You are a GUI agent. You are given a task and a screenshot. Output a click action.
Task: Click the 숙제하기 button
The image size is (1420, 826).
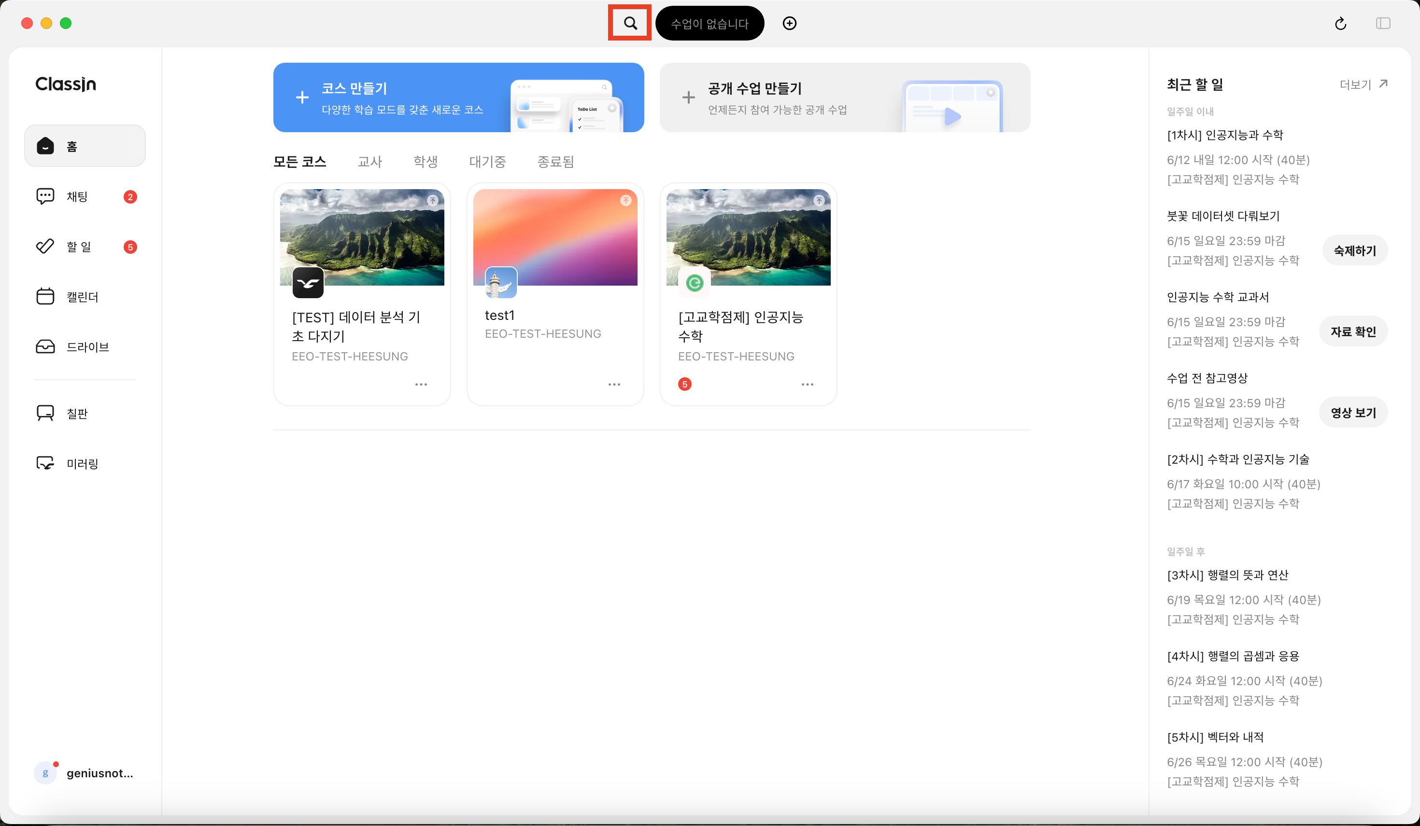1355,250
